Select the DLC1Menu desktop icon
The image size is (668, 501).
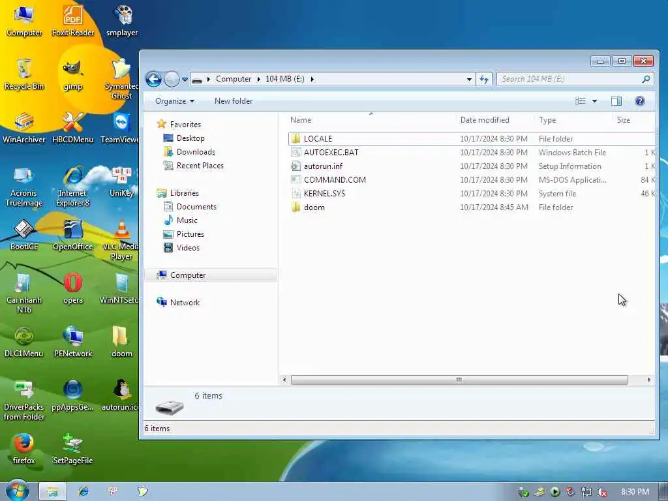pyautogui.click(x=24, y=342)
